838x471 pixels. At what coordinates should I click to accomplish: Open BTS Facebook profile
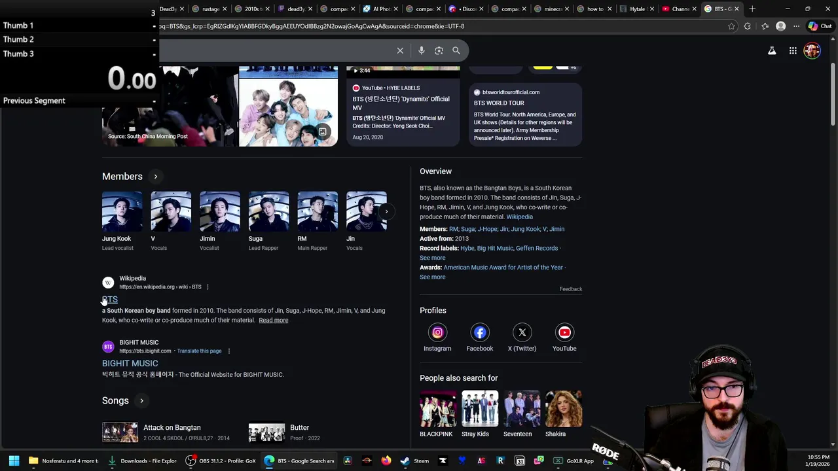coord(480,332)
